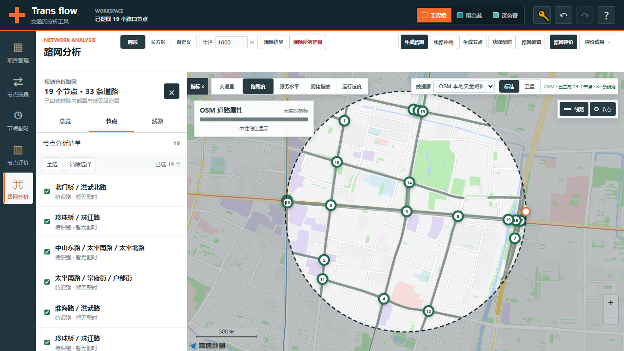This screenshot has height=351, width=624.
Task: Open 节点评价 sidebar section
Action: [18, 155]
